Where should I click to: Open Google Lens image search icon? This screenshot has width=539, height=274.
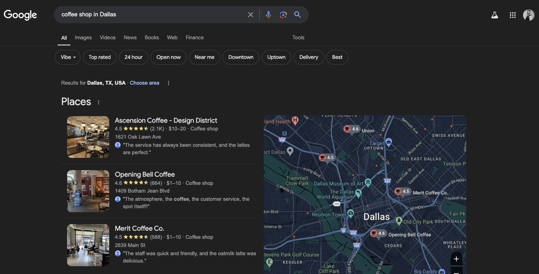[283, 15]
